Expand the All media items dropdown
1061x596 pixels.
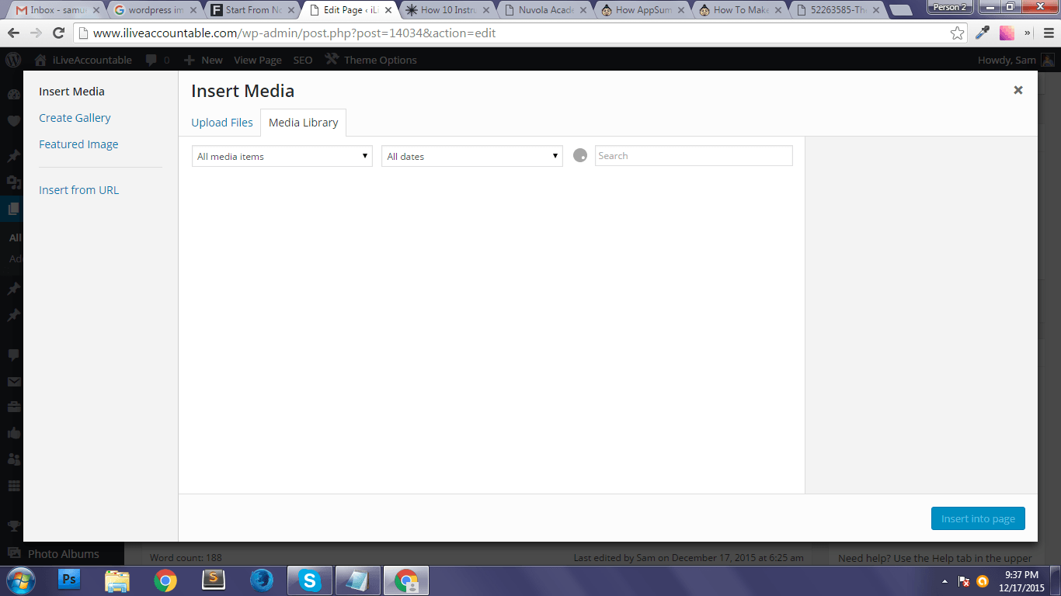(x=282, y=156)
